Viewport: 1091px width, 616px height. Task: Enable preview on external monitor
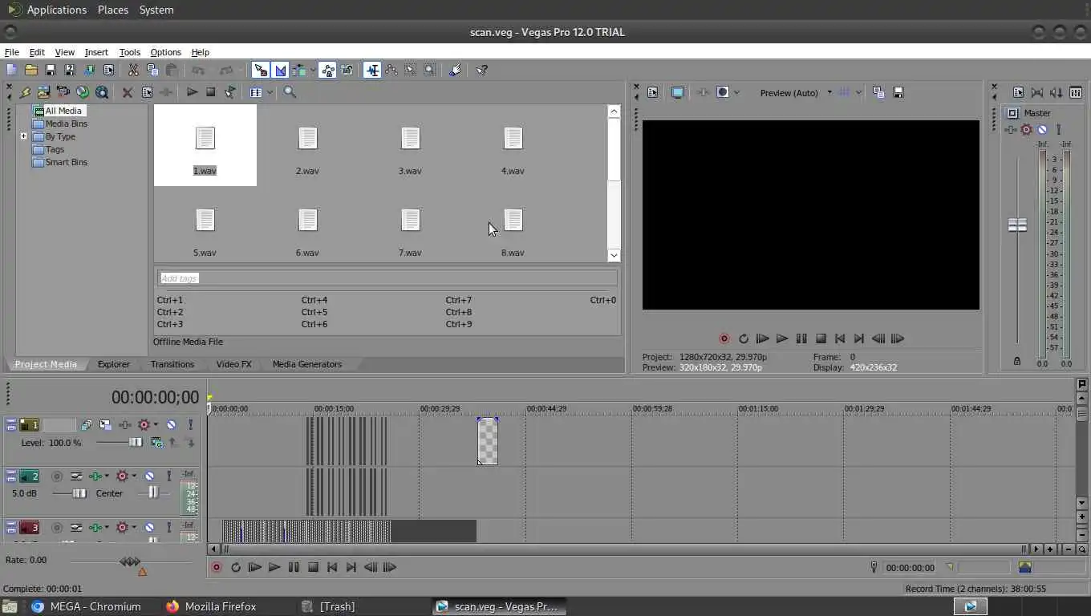click(x=677, y=93)
